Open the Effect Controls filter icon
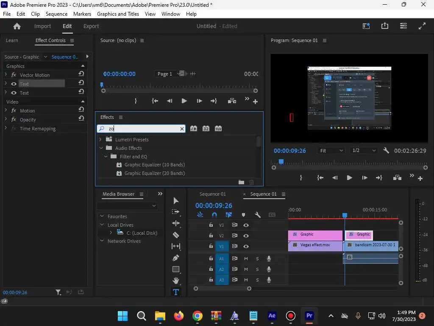434x326 pixels. 58,292
